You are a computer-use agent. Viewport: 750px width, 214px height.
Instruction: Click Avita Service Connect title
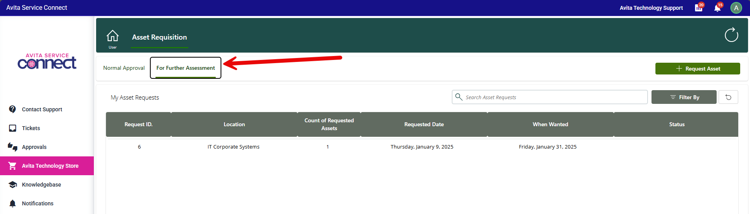click(x=36, y=7)
